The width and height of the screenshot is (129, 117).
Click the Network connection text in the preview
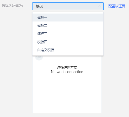click(67, 72)
